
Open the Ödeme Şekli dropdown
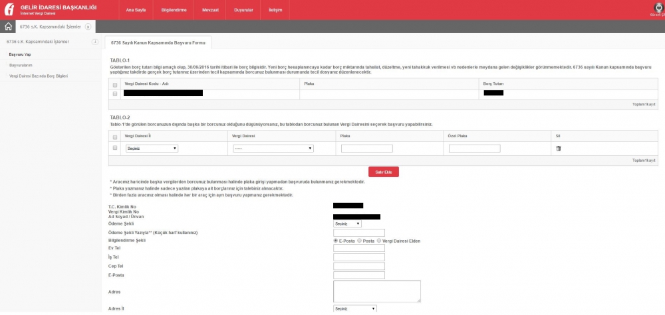click(x=347, y=223)
